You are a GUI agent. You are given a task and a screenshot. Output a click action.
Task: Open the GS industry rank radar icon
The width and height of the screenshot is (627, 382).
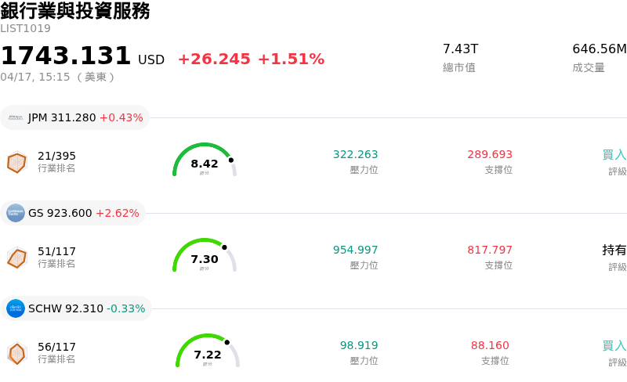16,257
